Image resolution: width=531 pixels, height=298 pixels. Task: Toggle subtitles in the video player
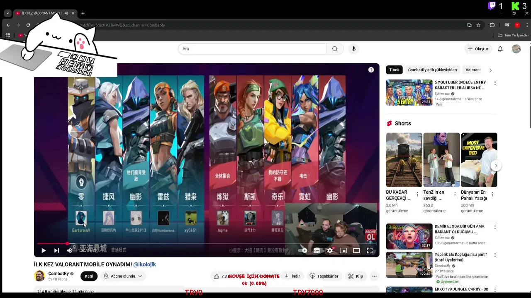[317, 250]
